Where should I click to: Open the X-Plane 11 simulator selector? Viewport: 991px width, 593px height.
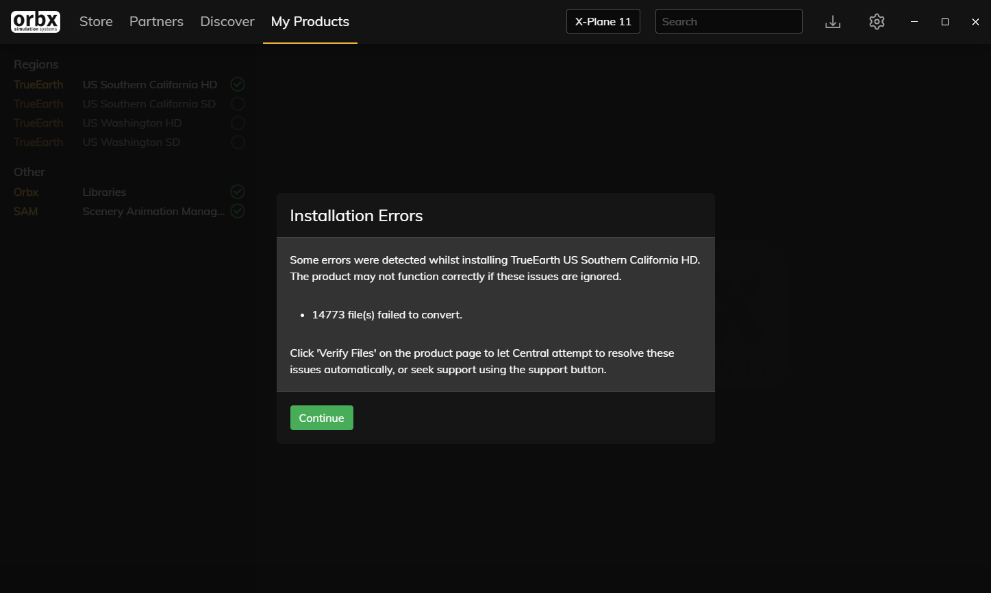[x=603, y=21]
